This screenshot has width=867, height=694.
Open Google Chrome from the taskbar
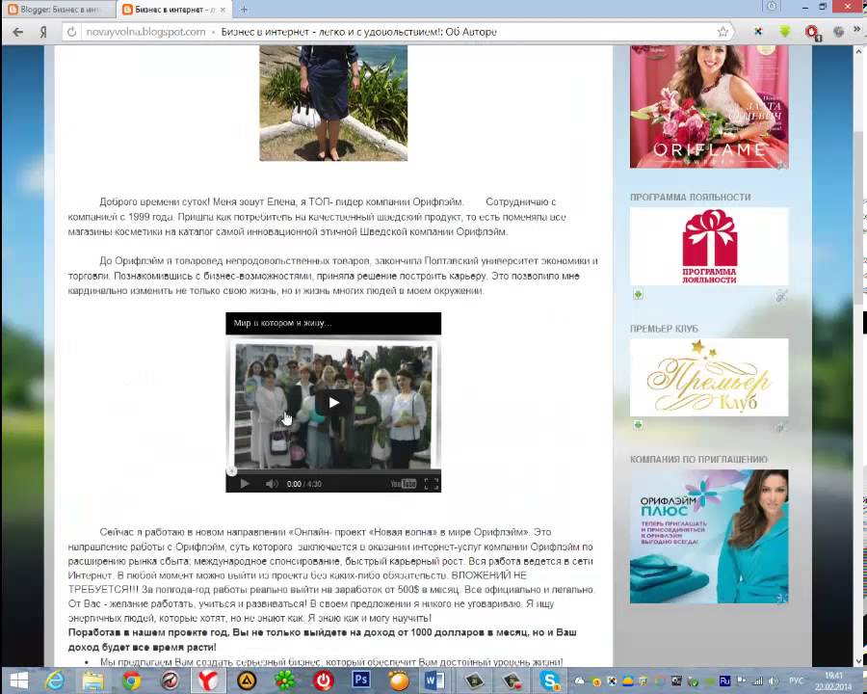(131, 681)
